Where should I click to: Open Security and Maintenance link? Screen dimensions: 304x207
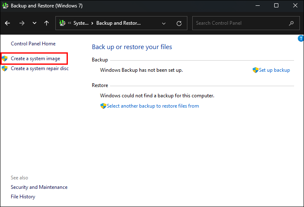click(39, 187)
